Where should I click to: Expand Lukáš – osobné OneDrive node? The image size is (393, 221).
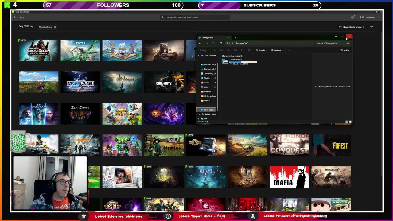pos(198,56)
